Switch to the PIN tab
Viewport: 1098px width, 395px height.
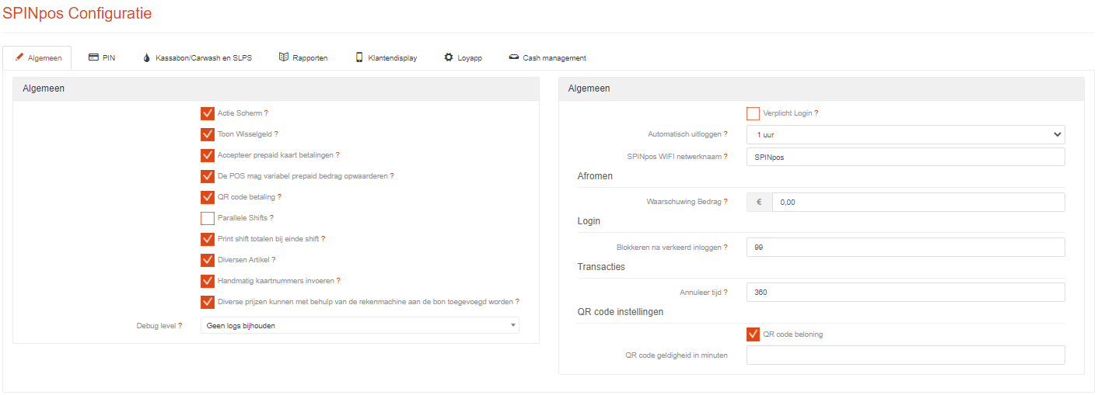tap(102, 57)
